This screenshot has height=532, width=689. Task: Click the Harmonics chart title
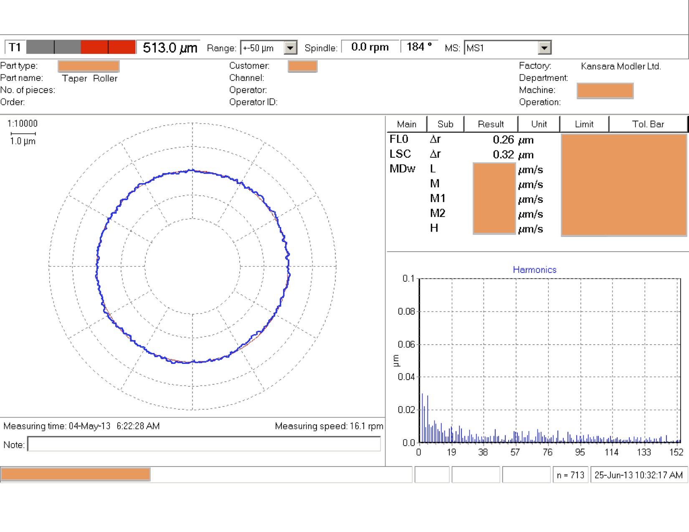coord(534,270)
